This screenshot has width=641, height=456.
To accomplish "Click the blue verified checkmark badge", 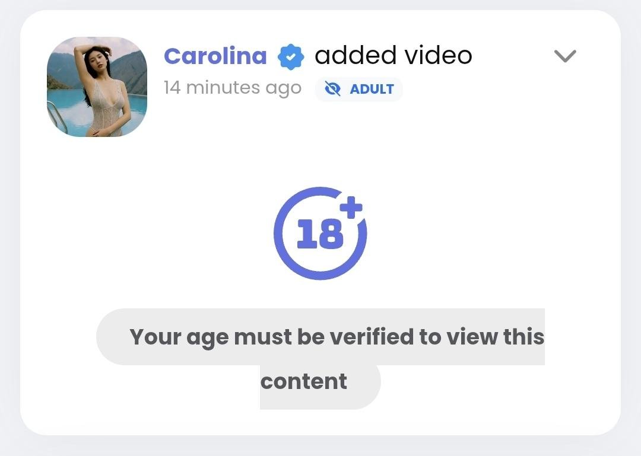I will [291, 56].
